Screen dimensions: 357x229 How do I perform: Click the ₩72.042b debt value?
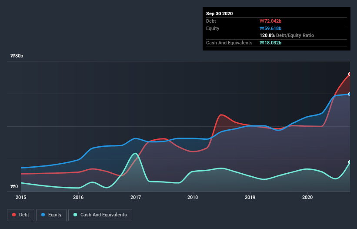click(270, 21)
